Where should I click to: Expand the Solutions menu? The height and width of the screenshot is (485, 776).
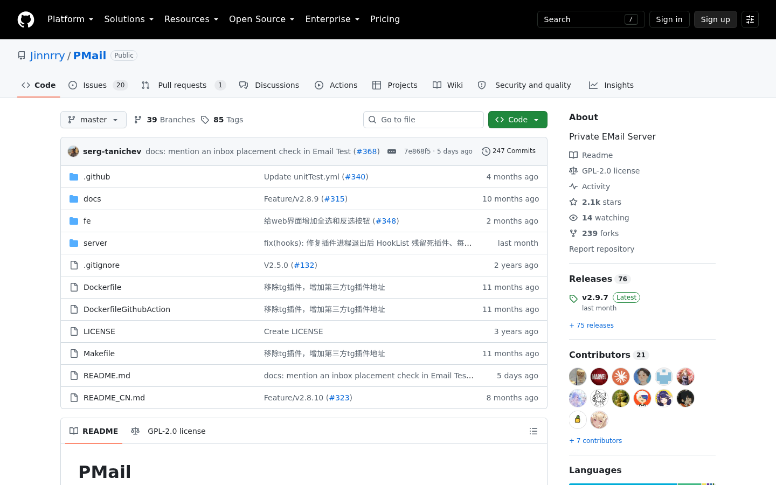coord(129,19)
